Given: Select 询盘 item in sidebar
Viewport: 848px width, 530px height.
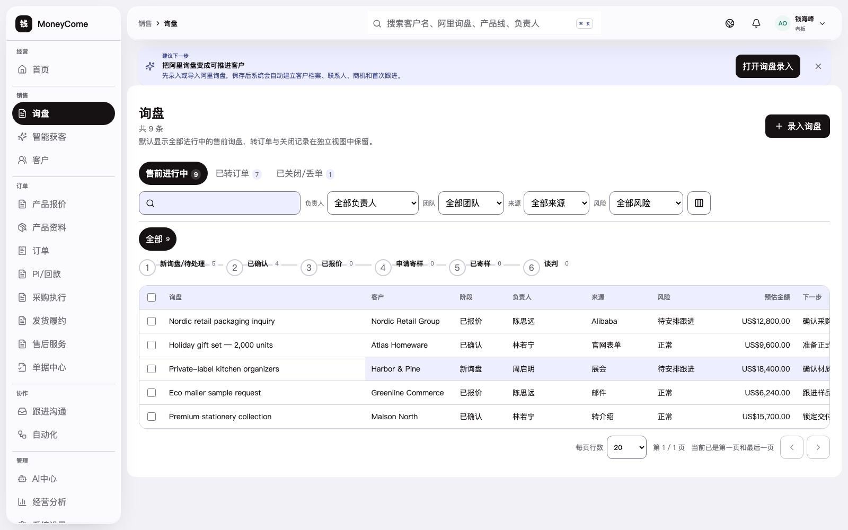Looking at the screenshot, I should click(x=63, y=113).
